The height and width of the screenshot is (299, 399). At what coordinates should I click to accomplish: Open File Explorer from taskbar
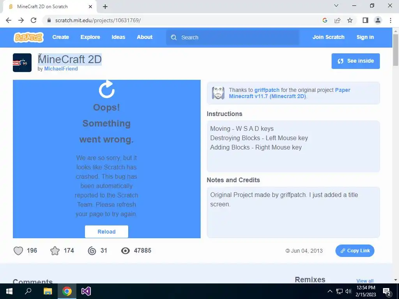pos(48,291)
